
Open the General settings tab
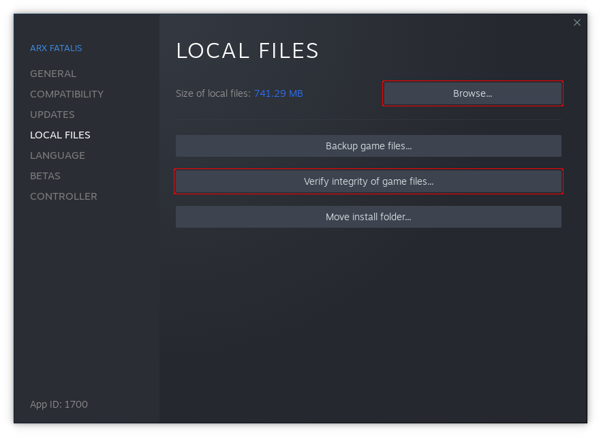click(x=53, y=74)
